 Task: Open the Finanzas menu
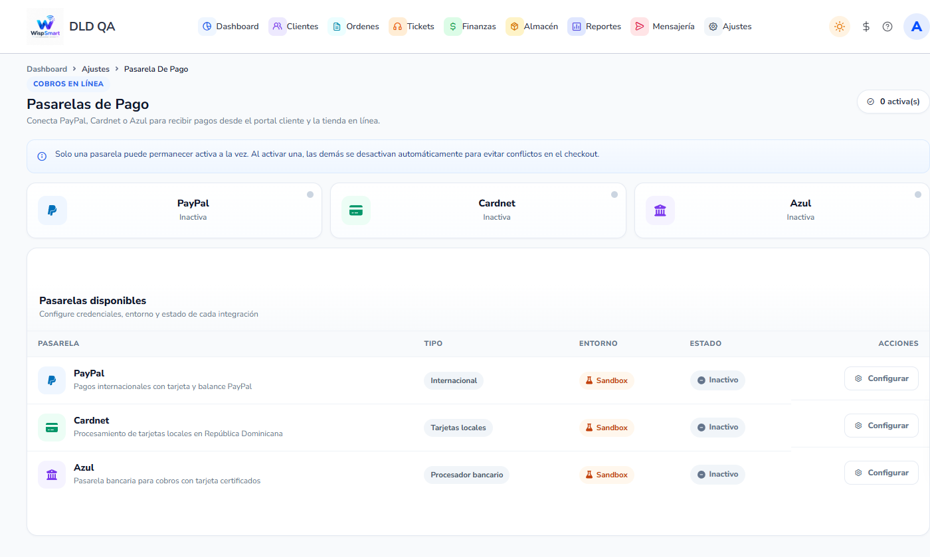coord(471,27)
